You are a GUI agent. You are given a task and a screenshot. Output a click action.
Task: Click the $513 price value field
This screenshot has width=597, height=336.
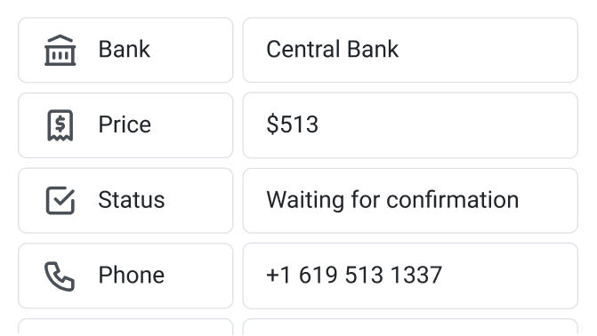pyautogui.click(x=410, y=125)
